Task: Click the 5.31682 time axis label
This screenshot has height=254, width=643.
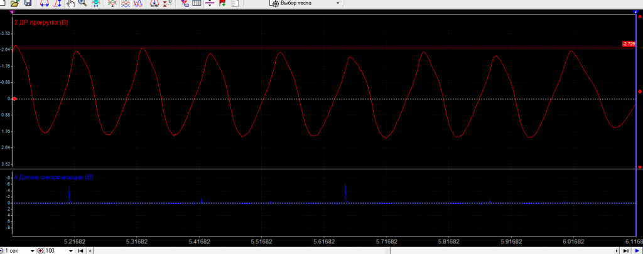Action: tap(137, 241)
